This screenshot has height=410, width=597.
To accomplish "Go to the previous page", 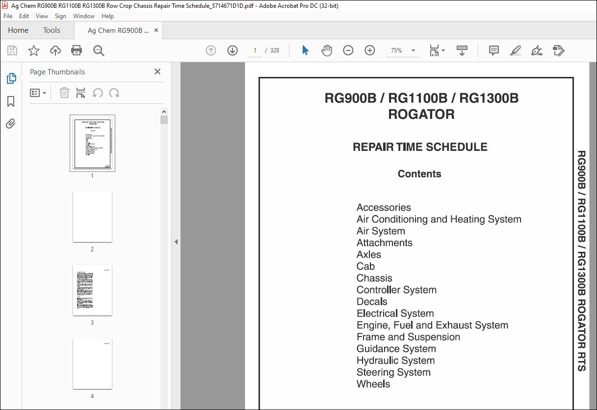I will (211, 50).
